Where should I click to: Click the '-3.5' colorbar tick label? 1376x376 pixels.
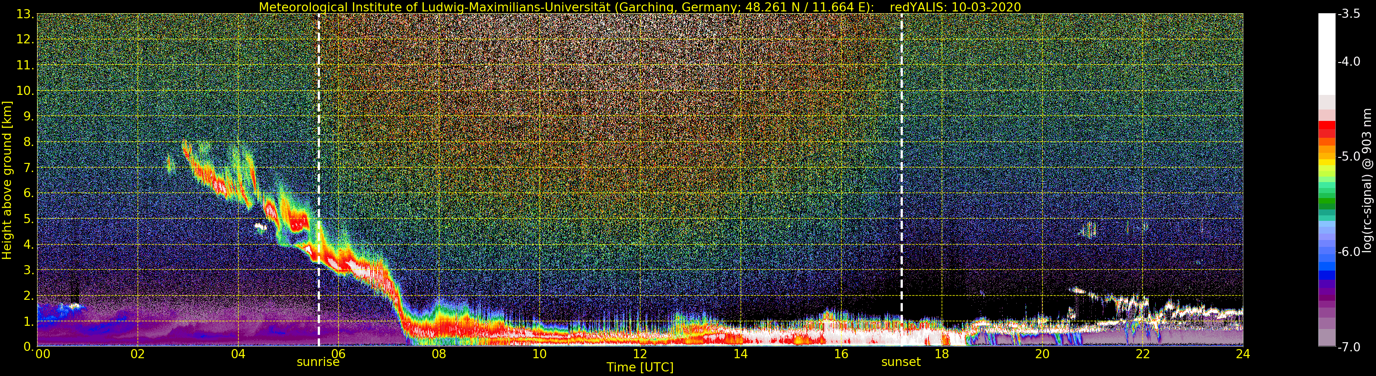tap(1349, 15)
